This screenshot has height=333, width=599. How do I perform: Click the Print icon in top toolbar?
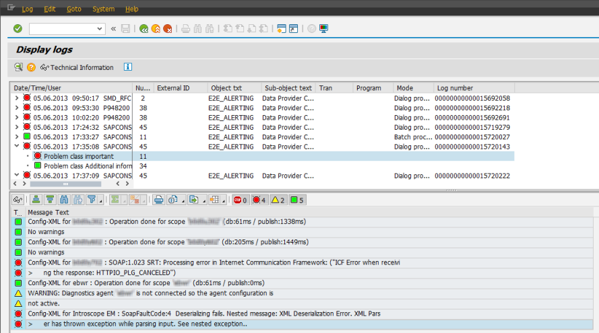point(186,29)
